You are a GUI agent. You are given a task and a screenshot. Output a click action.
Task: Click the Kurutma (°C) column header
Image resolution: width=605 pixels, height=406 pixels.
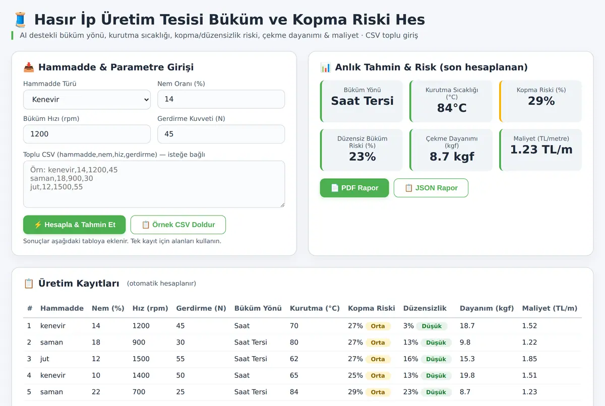315,308
